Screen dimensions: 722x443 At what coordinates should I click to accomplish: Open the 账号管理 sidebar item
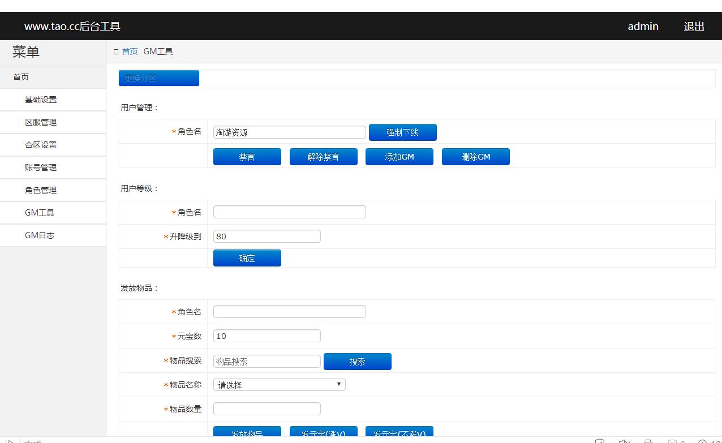point(41,167)
